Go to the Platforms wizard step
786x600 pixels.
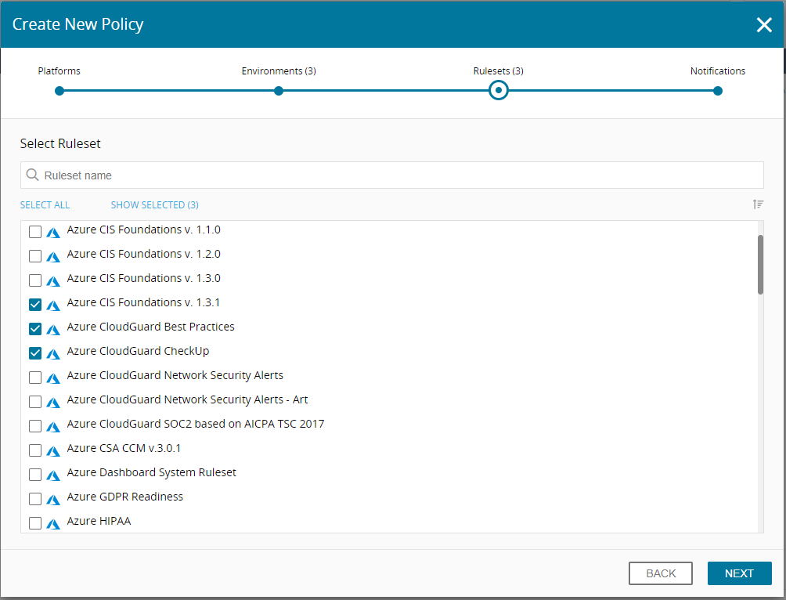tap(59, 91)
